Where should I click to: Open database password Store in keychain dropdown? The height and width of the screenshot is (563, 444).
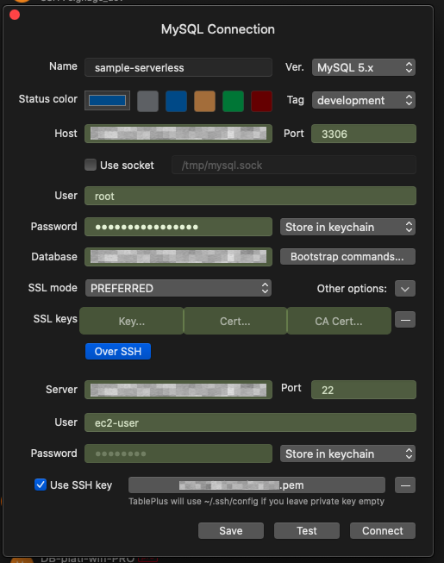pyautogui.click(x=347, y=227)
